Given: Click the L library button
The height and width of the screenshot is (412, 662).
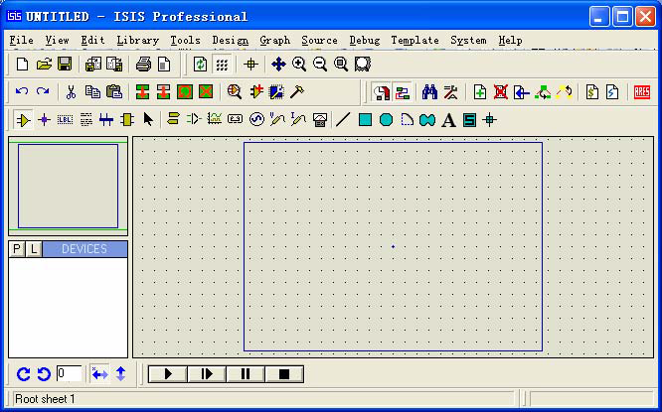Looking at the screenshot, I should (x=34, y=249).
